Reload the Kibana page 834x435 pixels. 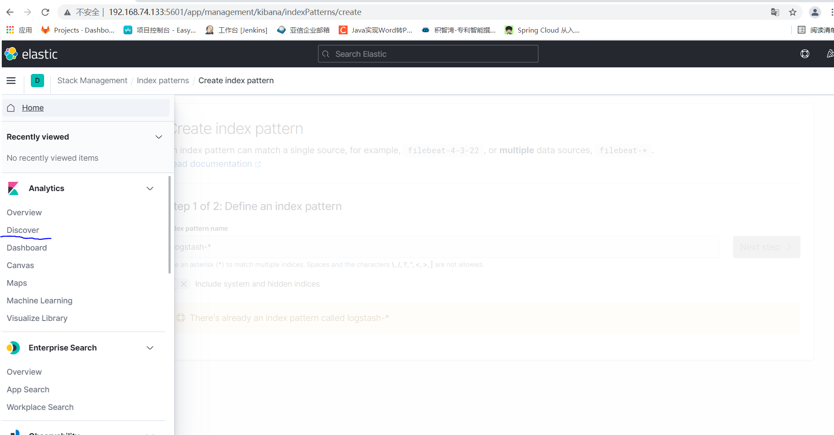(x=45, y=12)
